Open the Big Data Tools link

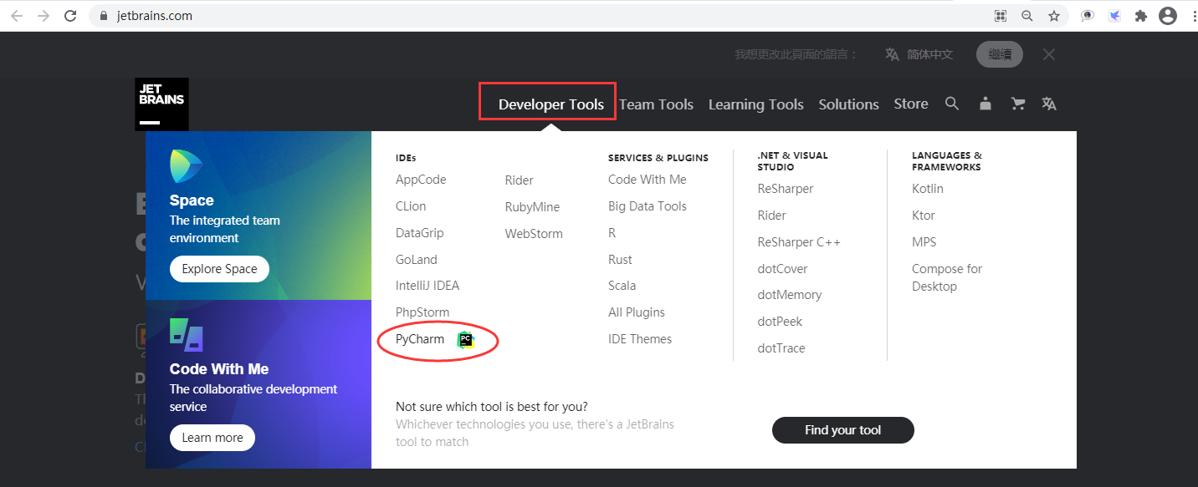pos(648,206)
